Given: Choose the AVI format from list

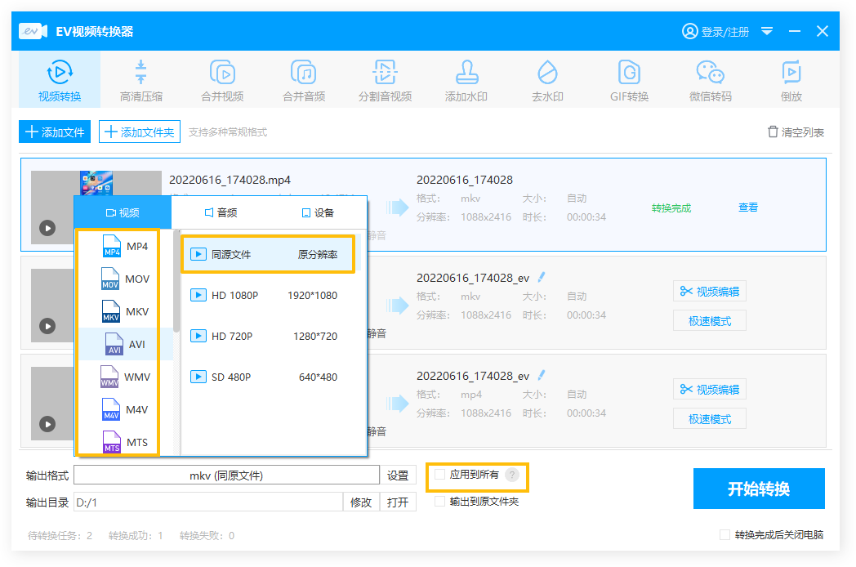Looking at the screenshot, I should pyautogui.click(x=126, y=344).
